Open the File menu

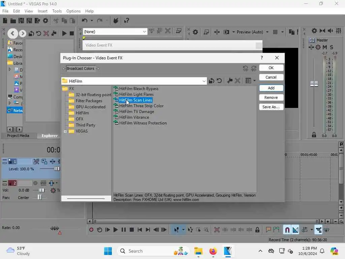pyautogui.click(x=5, y=11)
